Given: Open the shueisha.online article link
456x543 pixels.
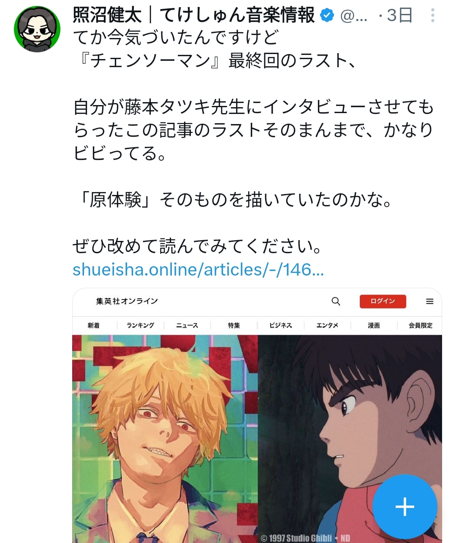Looking at the screenshot, I should tap(198, 270).
